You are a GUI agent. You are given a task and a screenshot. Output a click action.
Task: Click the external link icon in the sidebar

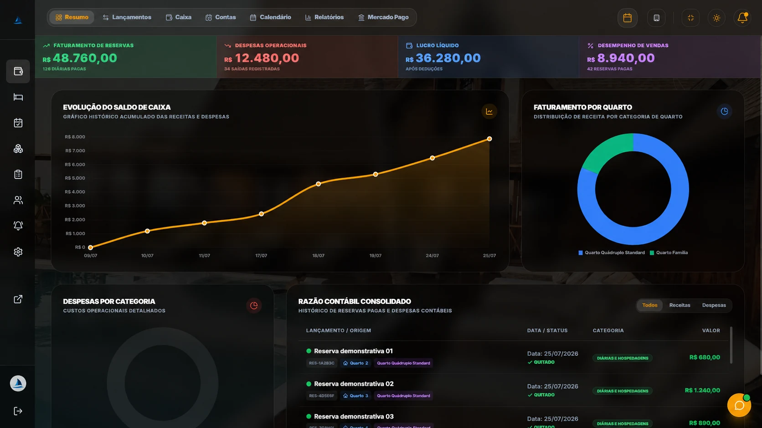click(18, 299)
